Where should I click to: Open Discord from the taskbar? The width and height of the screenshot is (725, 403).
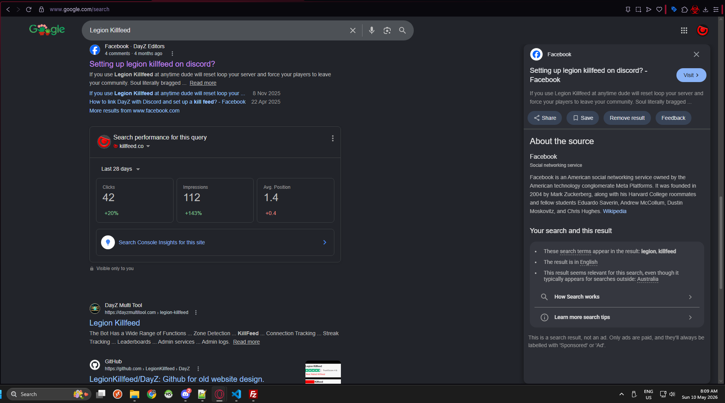[185, 394]
